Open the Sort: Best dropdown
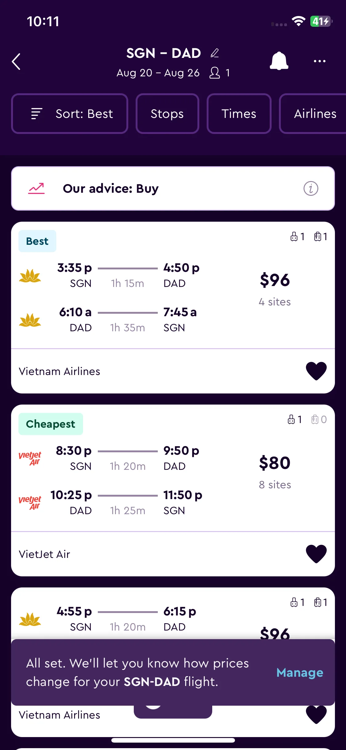346x750 pixels. click(x=70, y=114)
